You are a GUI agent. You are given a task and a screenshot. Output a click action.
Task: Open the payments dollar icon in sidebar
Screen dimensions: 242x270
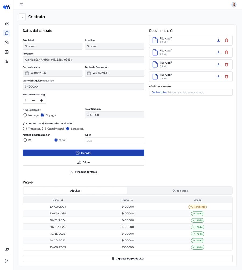(x=7, y=61)
